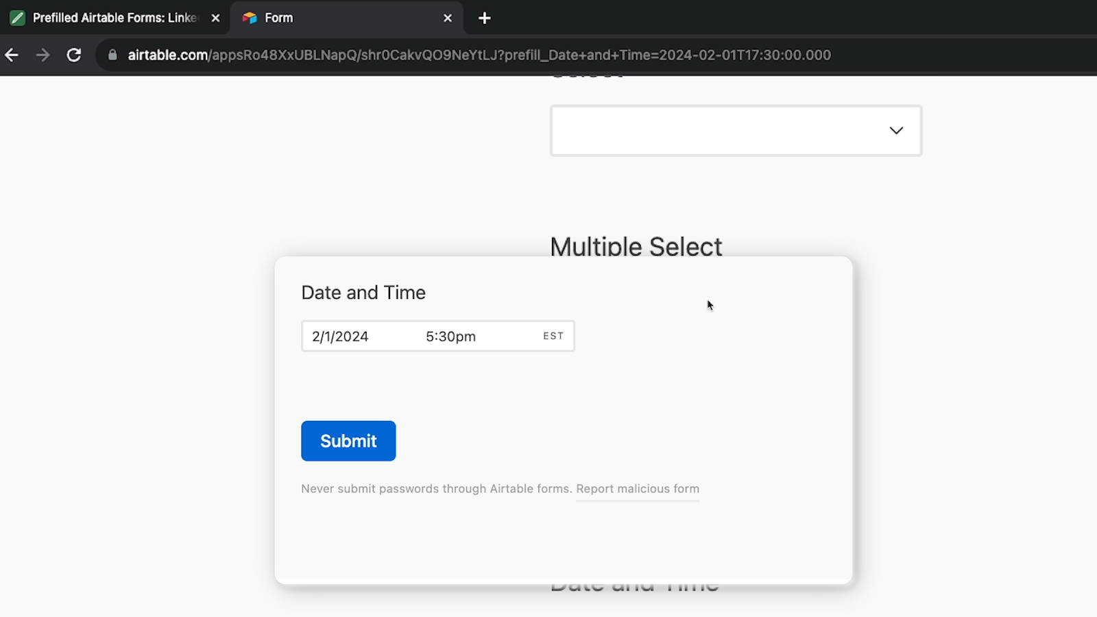Open the Report malicious form link

638,489
